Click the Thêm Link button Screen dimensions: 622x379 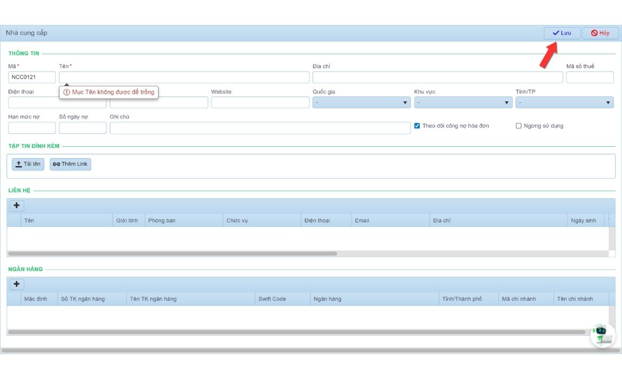pyautogui.click(x=70, y=164)
